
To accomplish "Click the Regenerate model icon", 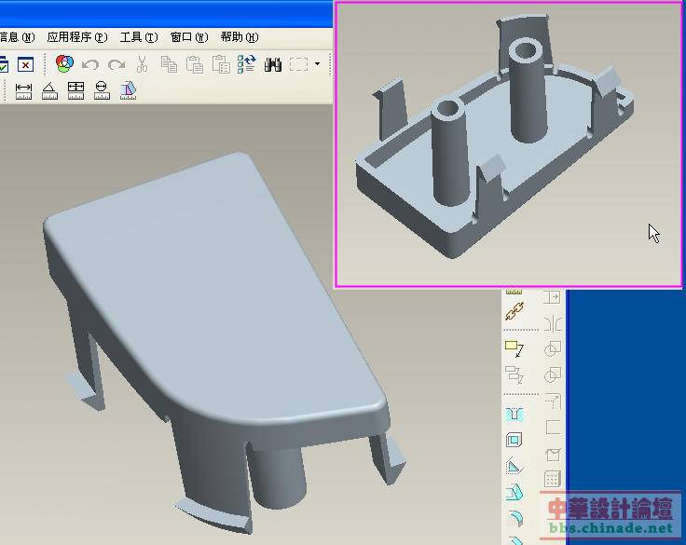I will point(246,64).
